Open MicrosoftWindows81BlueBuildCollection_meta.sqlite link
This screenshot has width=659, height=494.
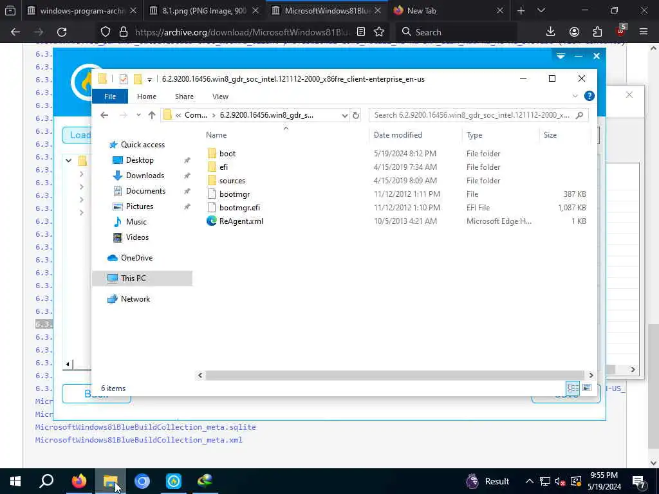[145, 427]
